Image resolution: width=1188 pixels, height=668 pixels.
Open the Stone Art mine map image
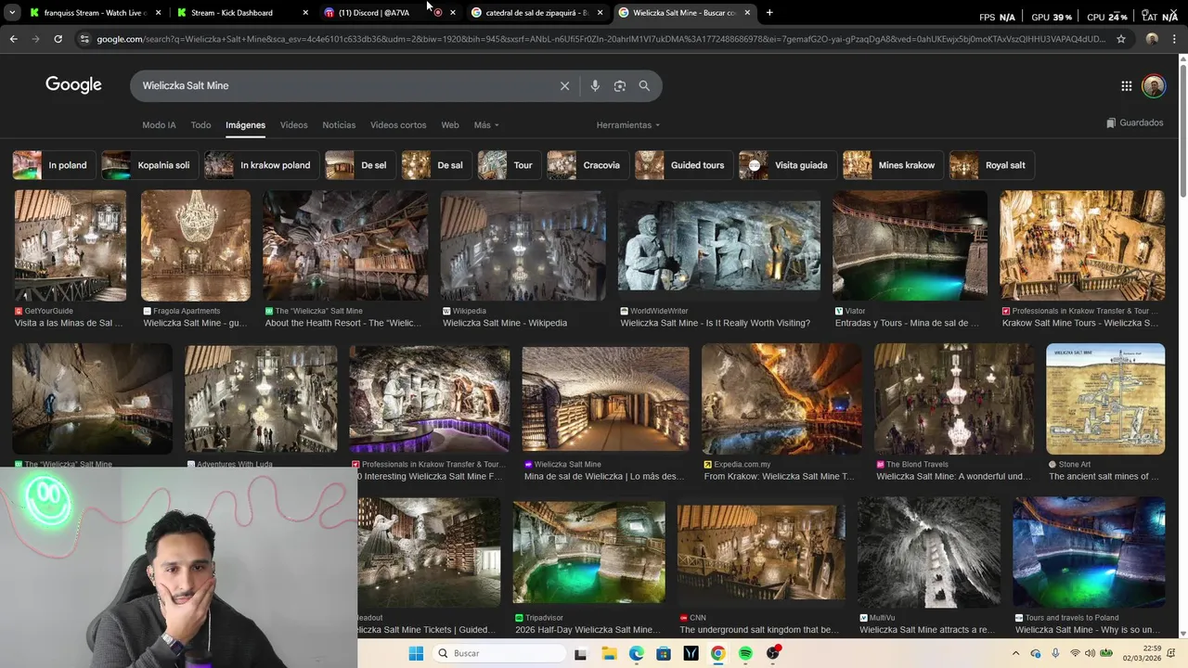1105,399
